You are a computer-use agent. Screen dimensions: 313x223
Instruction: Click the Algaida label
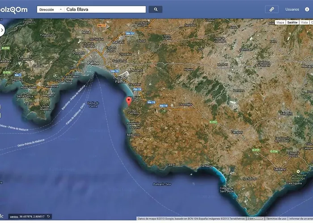[x=188, y=70]
